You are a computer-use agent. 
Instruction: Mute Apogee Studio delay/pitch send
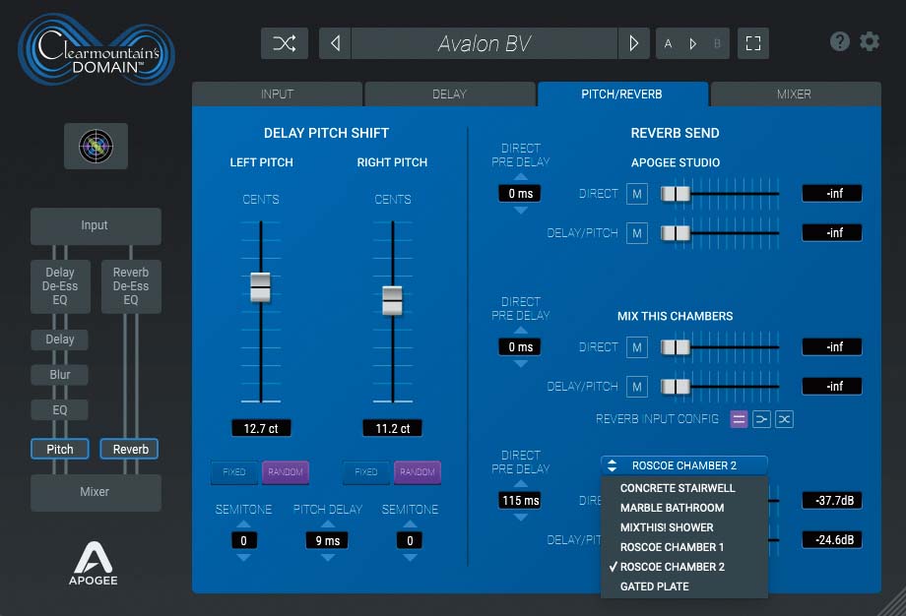pos(637,233)
